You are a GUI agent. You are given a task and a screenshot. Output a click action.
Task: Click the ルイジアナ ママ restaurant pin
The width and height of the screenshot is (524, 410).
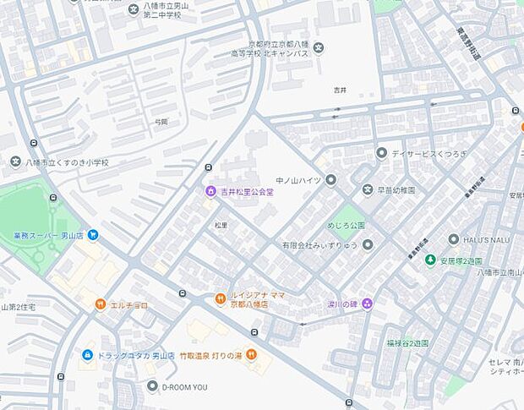point(221,298)
